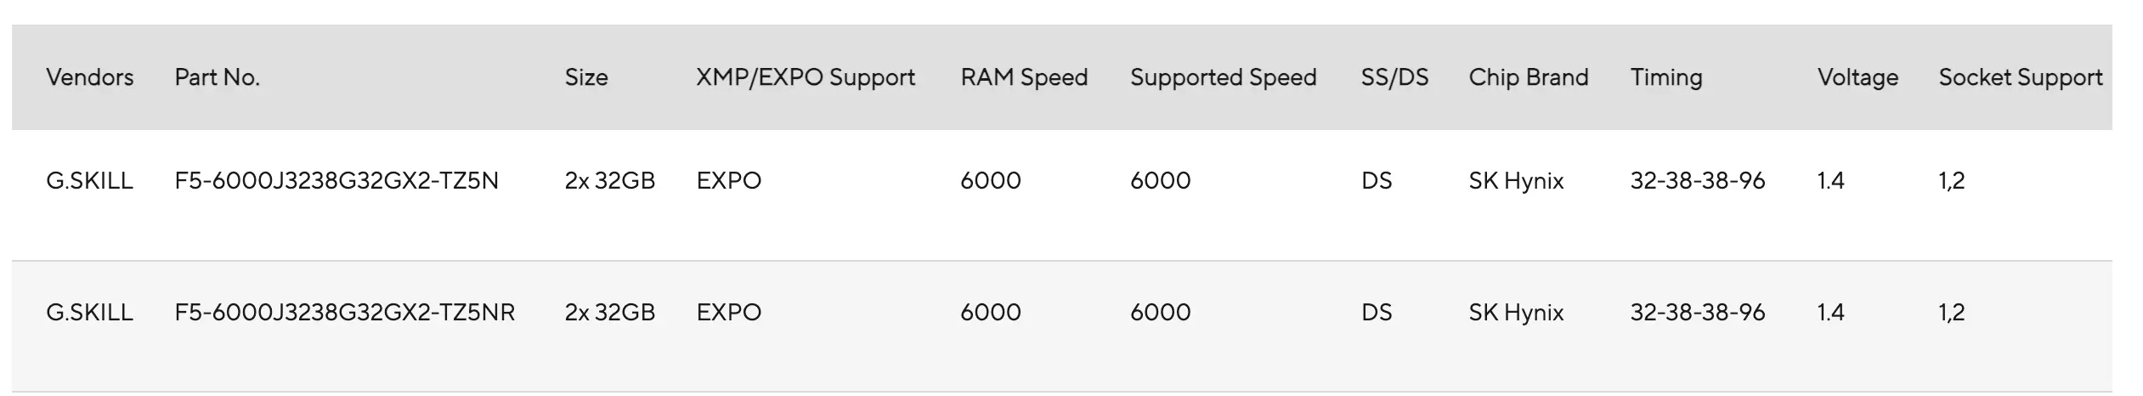The width and height of the screenshot is (2143, 396).
Task: Select part number F5-6000J3238G32GX2-TZ5N
Action: (x=336, y=180)
